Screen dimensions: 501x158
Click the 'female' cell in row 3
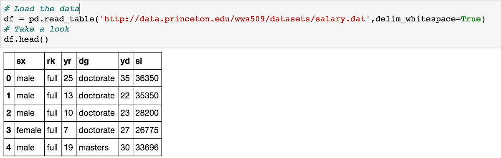(29, 130)
